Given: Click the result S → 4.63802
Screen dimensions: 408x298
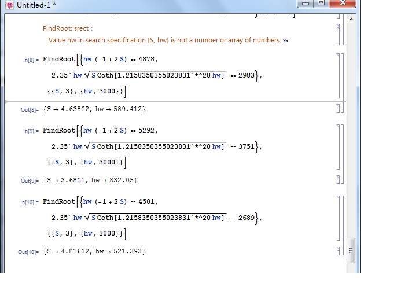Looking at the screenshot, I should [68, 109].
